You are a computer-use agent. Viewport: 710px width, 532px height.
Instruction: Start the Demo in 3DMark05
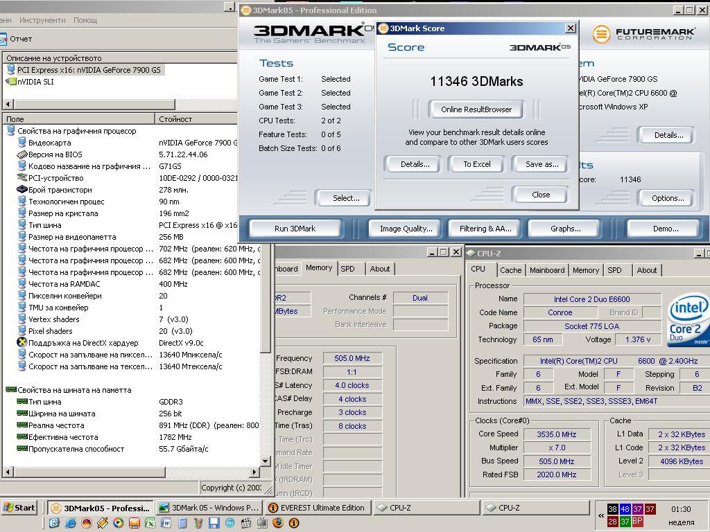click(665, 229)
